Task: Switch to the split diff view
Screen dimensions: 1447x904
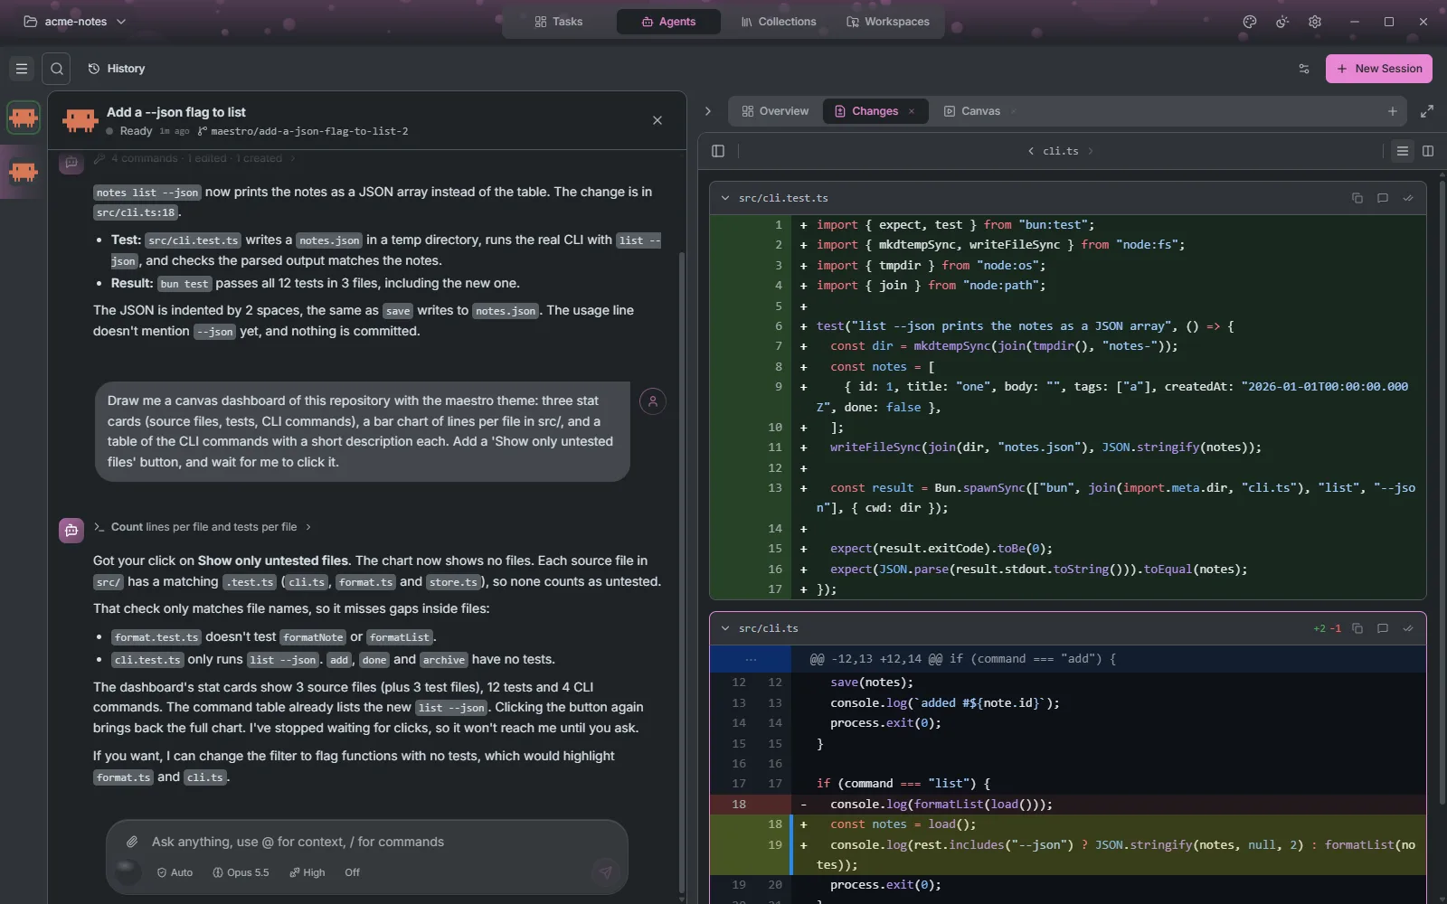Action: click(1428, 151)
